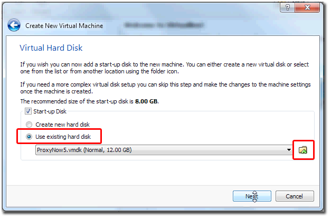Click the Create New Virtual Machine title

(x=64, y=26)
